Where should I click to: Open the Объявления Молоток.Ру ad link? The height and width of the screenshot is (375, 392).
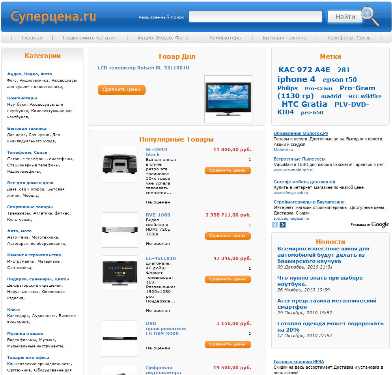(x=301, y=134)
